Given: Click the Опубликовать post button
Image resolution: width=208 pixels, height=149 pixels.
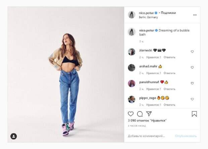Looking at the screenshot, I should pos(186,136).
